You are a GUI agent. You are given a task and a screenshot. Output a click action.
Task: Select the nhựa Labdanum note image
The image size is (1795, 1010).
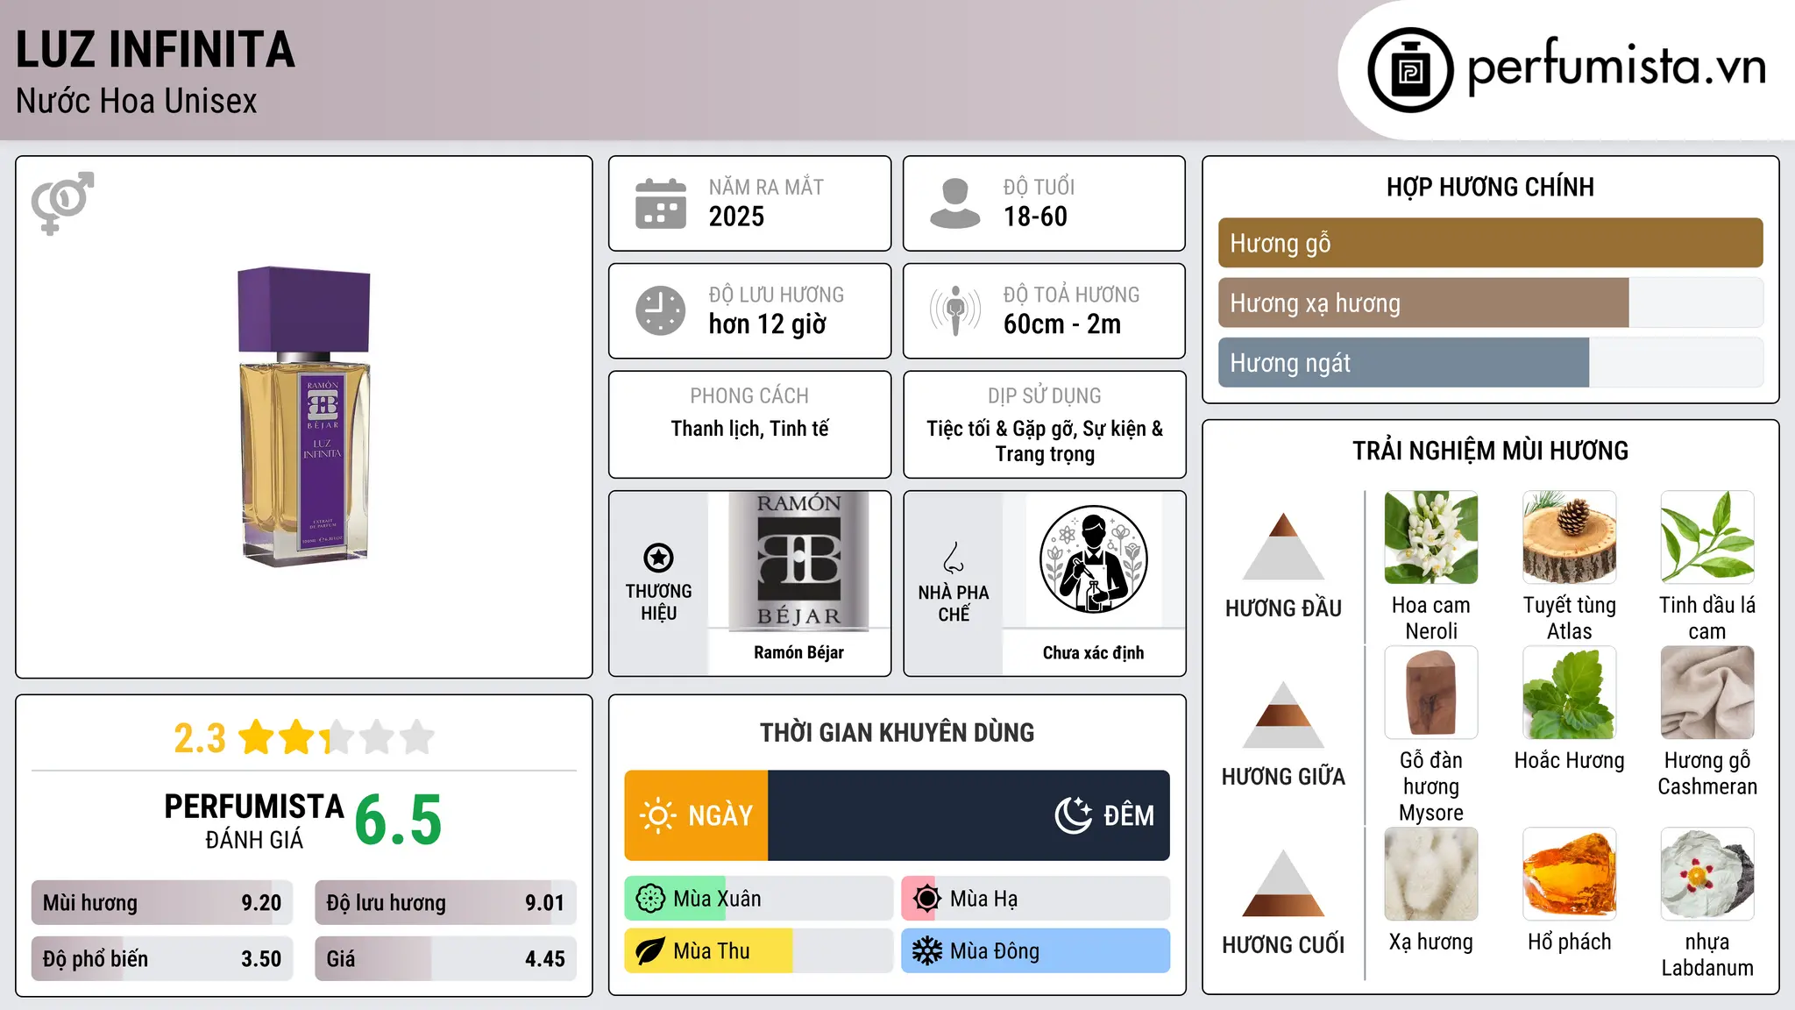pos(1707,874)
